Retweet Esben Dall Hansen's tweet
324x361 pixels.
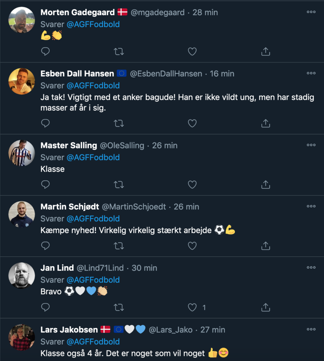[119, 123]
